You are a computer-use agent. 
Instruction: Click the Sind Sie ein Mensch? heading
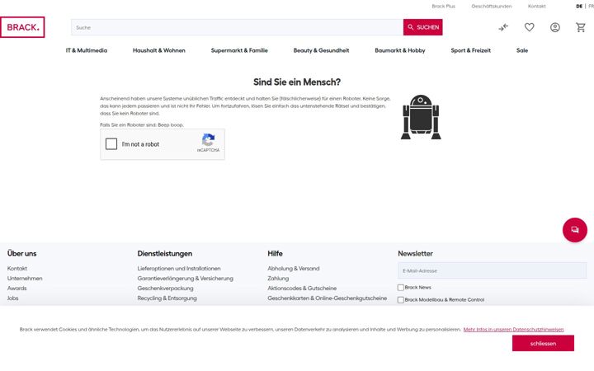[x=297, y=82]
